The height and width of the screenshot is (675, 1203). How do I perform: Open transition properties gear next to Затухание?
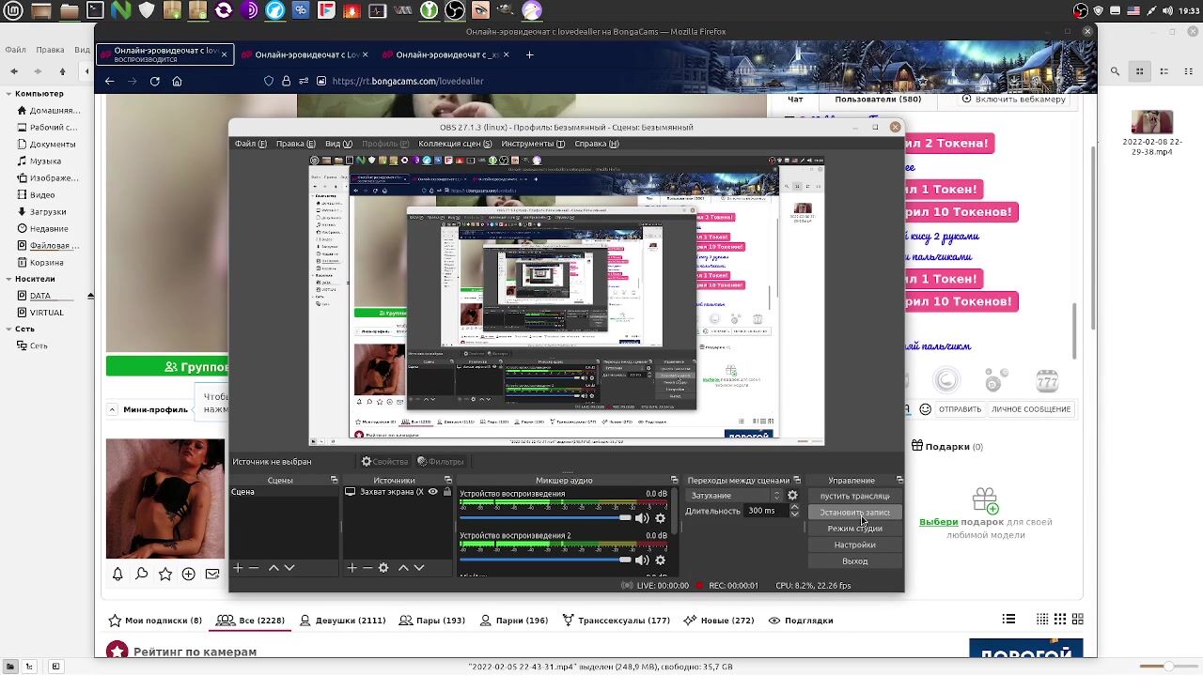(x=792, y=496)
